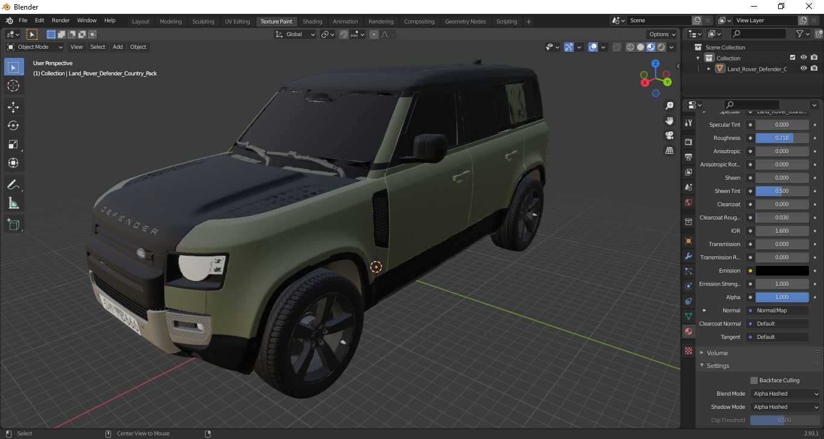Select the Add Cube tool
824x439 pixels.
[x=14, y=224]
